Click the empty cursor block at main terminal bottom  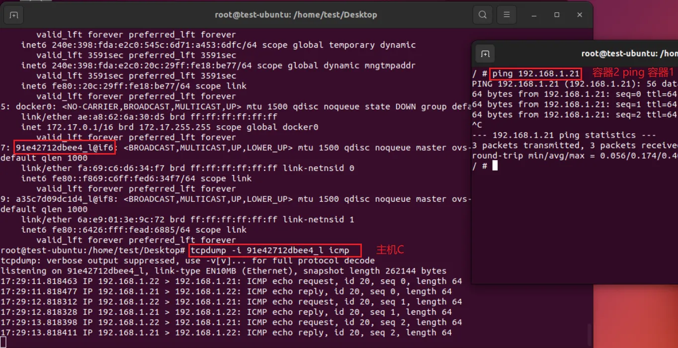tap(3, 342)
